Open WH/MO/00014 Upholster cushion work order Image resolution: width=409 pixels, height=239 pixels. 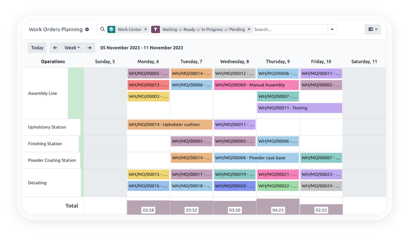point(170,124)
